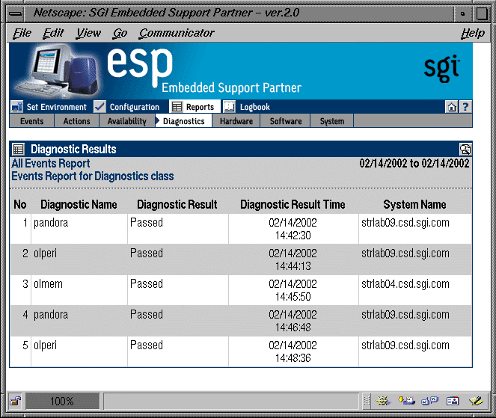Click Passed result in row 1
The height and width of the screenshot is (418, 496).
click(x=147, y=223)
